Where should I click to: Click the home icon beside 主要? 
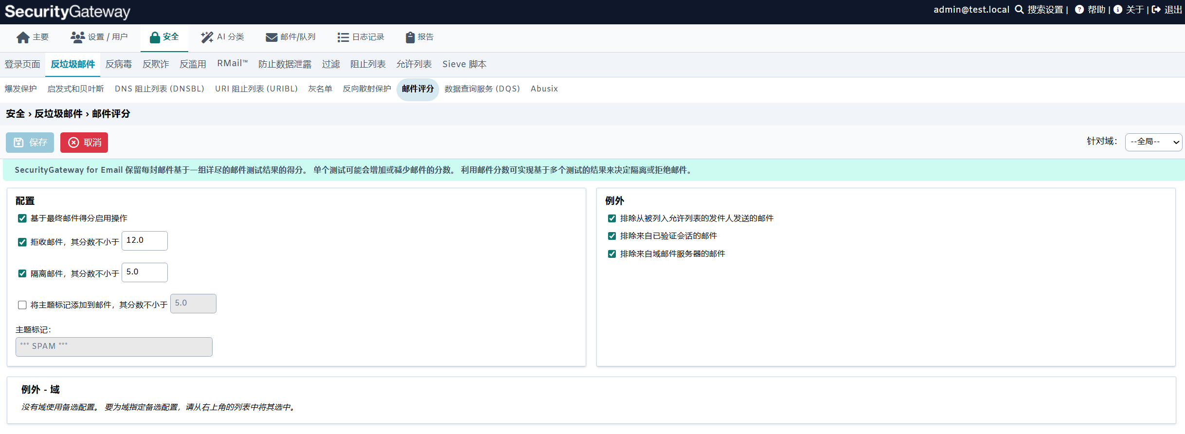(23, 37)
